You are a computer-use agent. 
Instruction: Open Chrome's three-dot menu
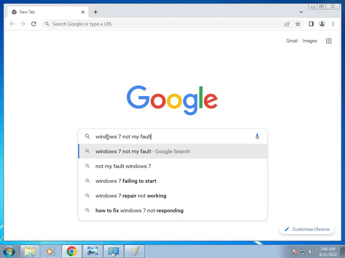tap(333, 24)
